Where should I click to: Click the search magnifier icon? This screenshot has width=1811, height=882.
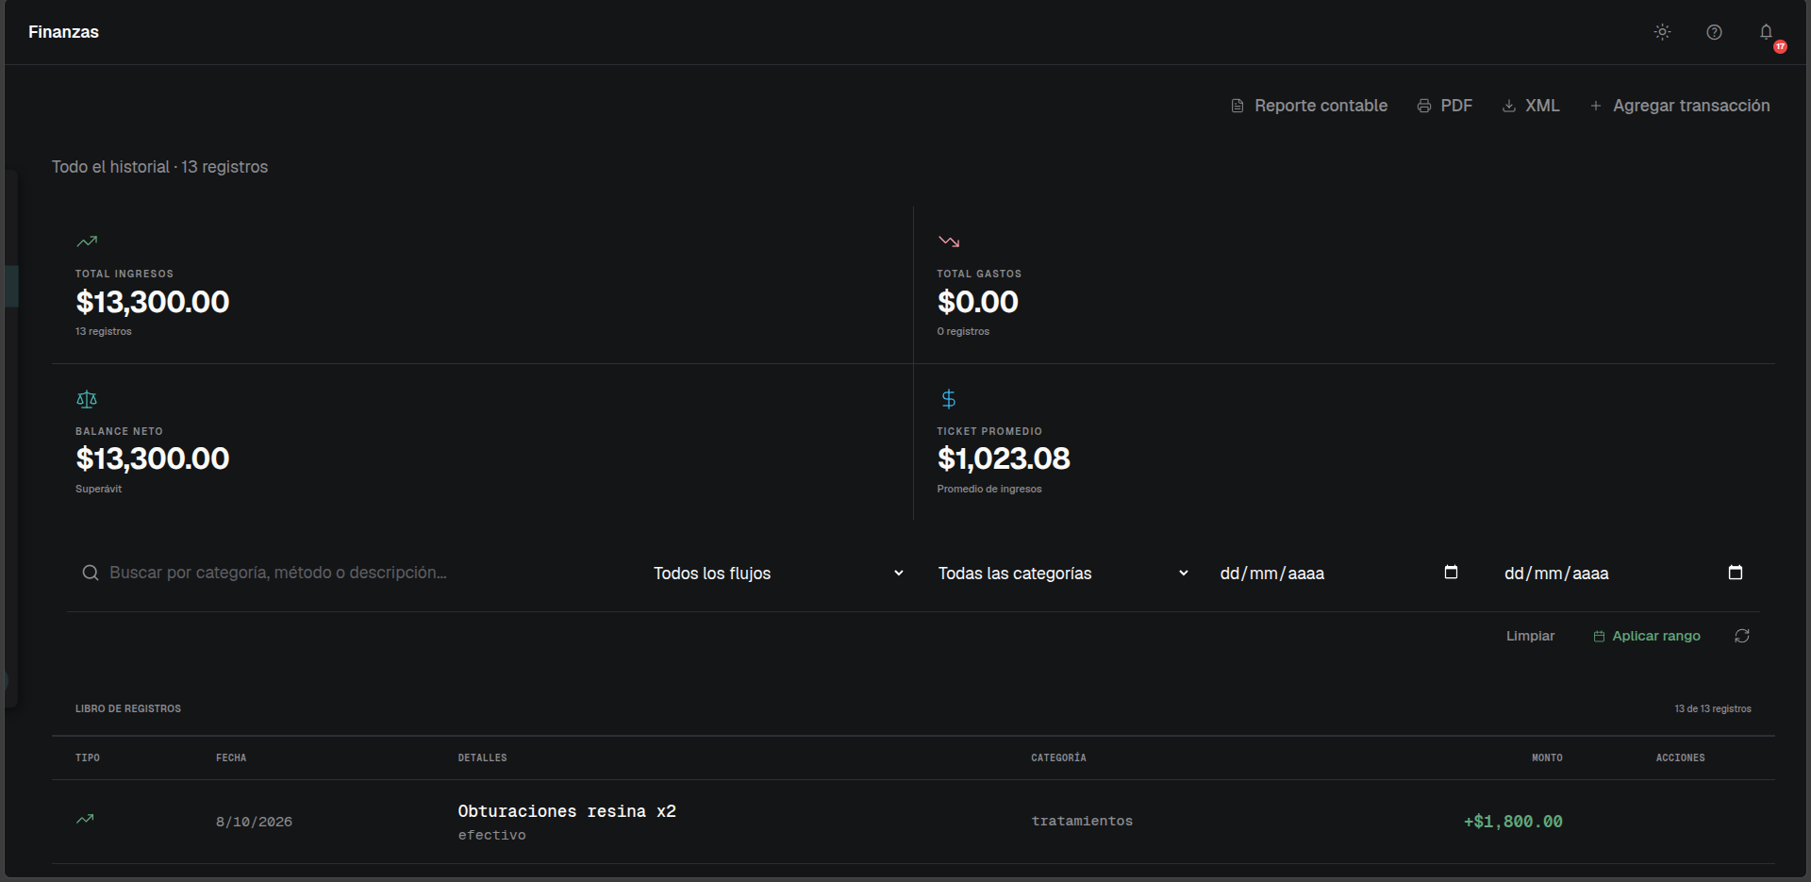pyautogui.click(x=91, y=573)
